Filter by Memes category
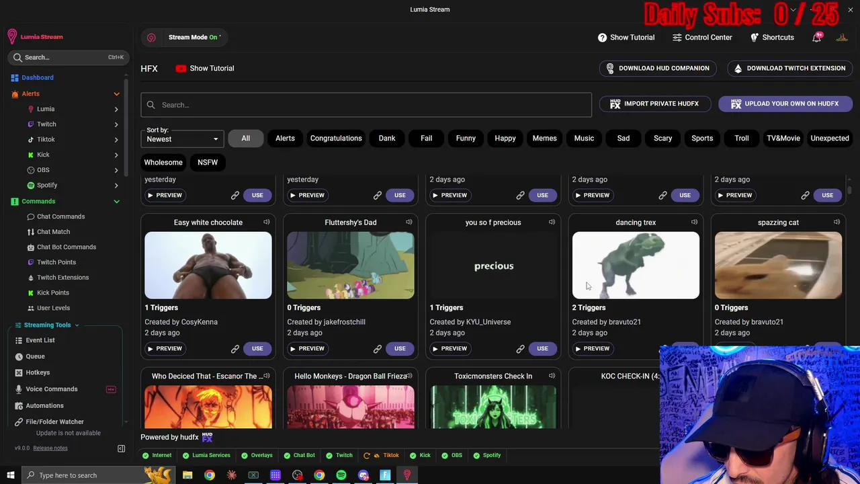Screen dimensions: 860x484 544,138
